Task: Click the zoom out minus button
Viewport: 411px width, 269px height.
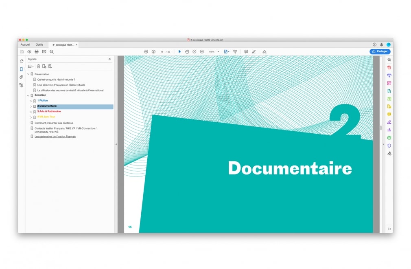Action: (195, 52)
